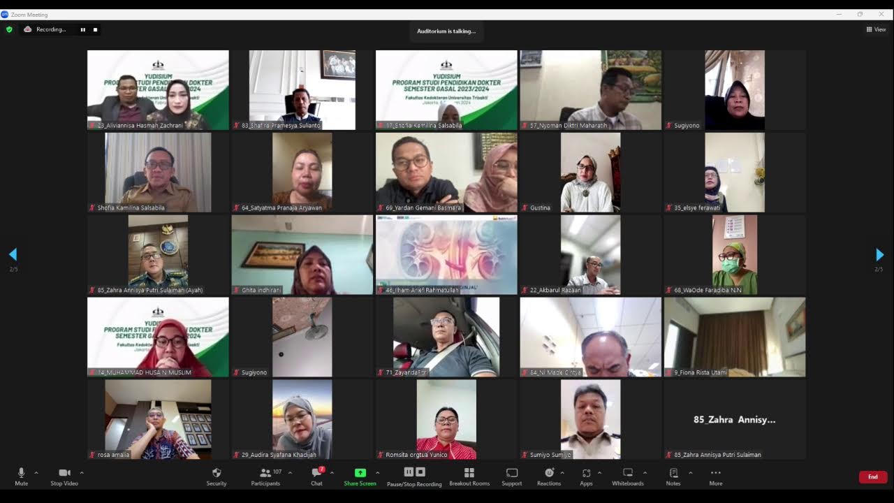Open the More options menu
The image size is (894, 503).
pos(716,476)
